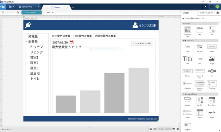This screenshot has height=132, width=221.
Task: Open the top bar dropdown arrow menu
Action: 205,7
